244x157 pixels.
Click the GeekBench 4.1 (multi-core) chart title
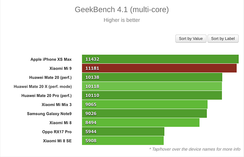coord(122,10)
